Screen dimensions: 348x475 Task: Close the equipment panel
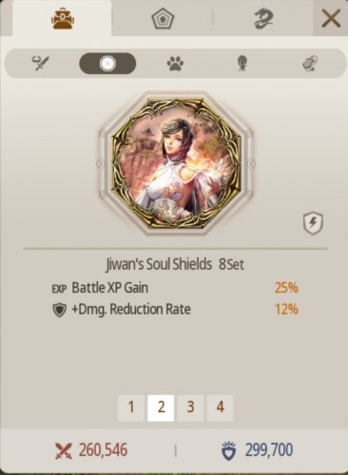point(330,18)
